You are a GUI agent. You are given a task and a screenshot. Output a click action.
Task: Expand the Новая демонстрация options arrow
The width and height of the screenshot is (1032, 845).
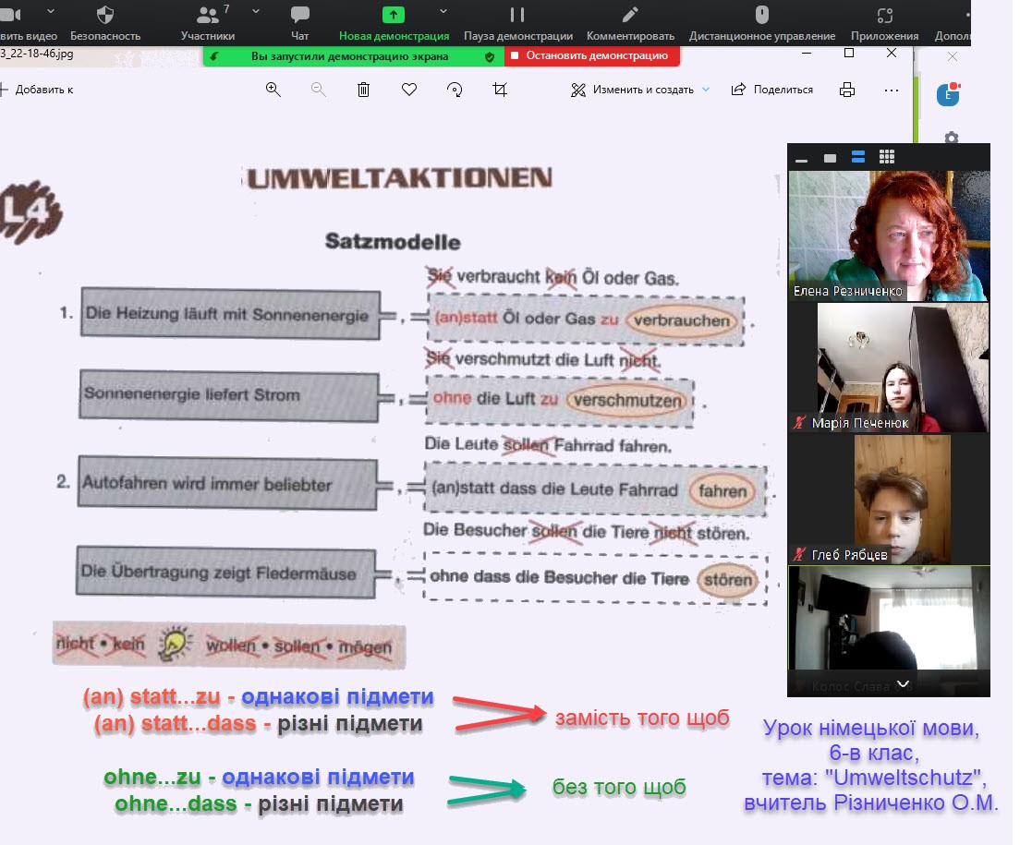[443, 11]
